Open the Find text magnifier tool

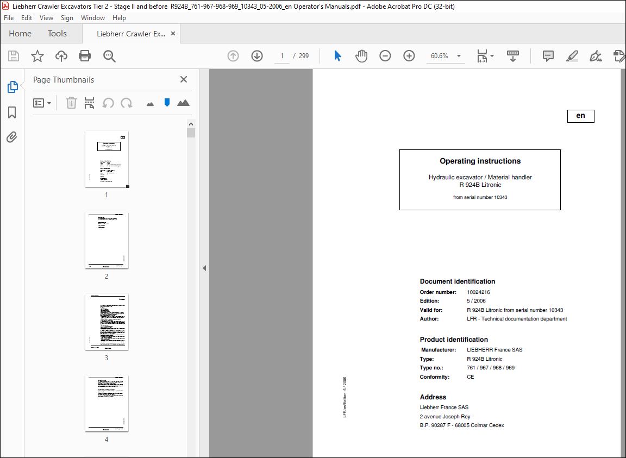coord(109,56)
